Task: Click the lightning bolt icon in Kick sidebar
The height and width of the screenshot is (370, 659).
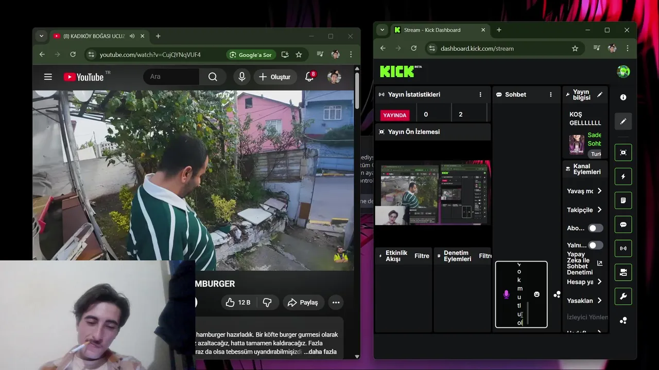Action: click(x=623, y=176)
